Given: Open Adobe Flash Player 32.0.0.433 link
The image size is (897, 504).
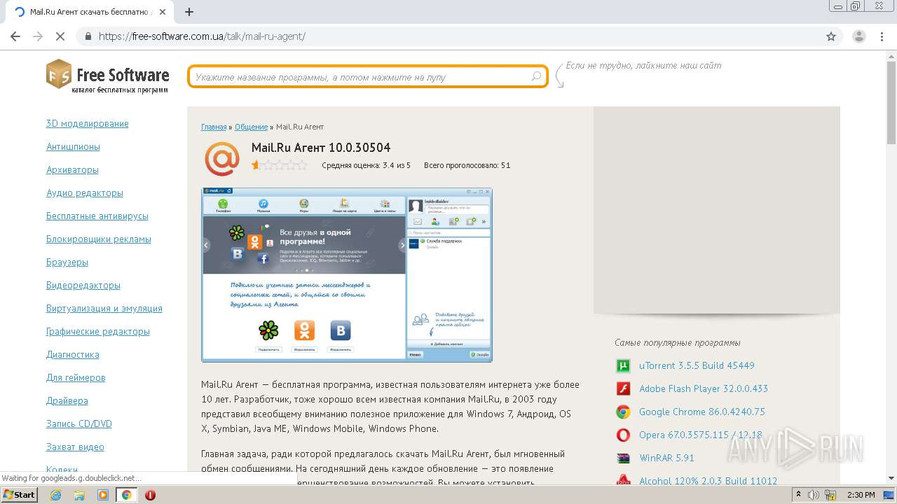Looking at the screenshot, I should pos(704,388).
